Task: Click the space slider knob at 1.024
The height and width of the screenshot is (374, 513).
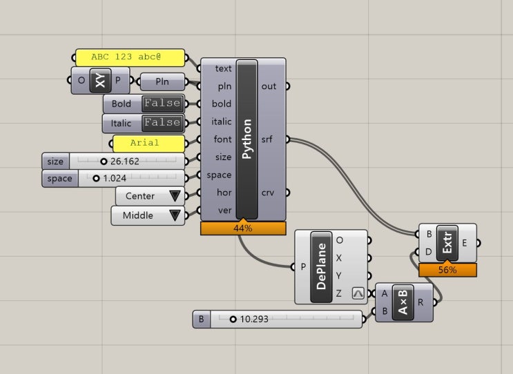Action: pyautogui.click(x=96, y=178)
